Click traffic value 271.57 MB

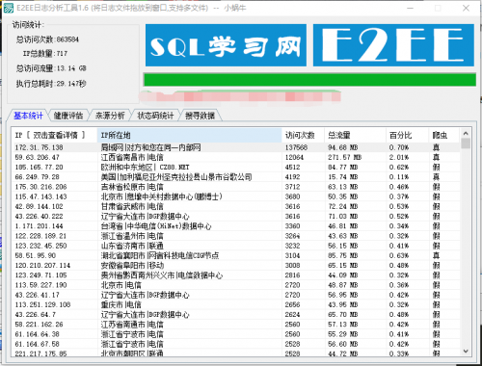pyautogui.click(x=344, y=157)
